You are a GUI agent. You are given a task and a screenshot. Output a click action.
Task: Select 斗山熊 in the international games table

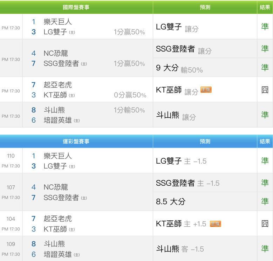tap(54, 110)
